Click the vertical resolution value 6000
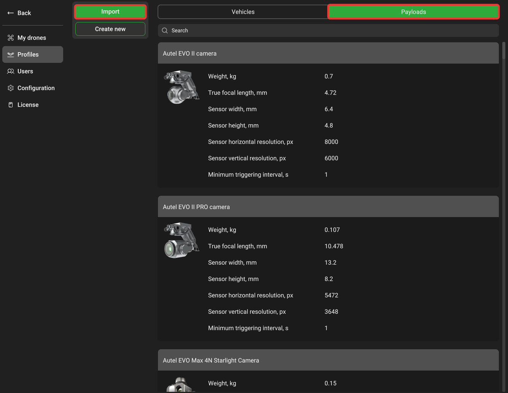 tap(331, 158)
